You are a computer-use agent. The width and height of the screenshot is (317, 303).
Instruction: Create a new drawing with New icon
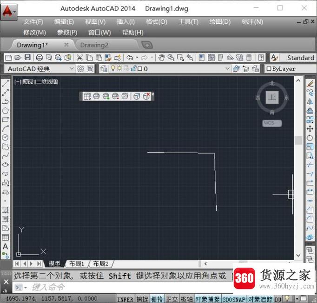(x=8, y=58)
